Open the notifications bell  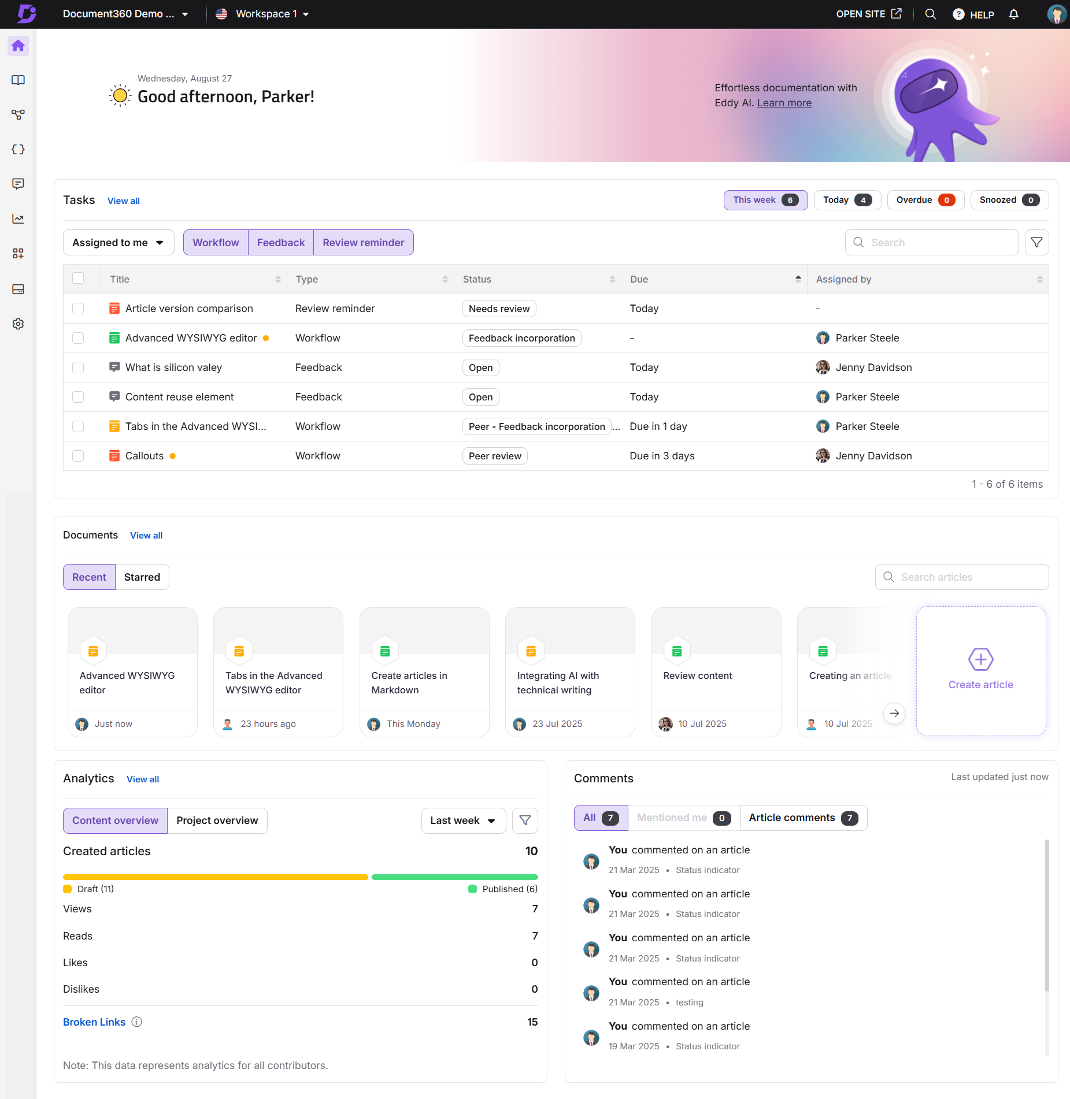click(1013, 14)
